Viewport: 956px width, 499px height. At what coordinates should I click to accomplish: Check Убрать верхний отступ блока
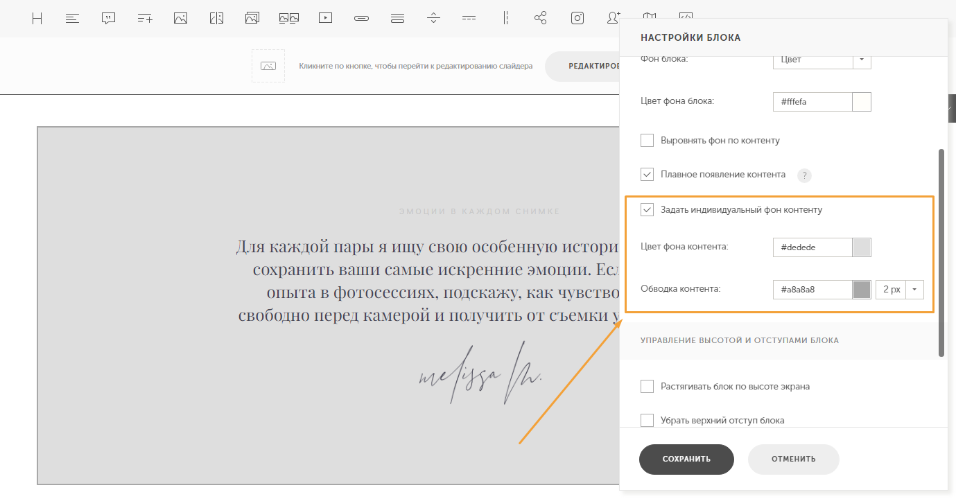(647, 420)
